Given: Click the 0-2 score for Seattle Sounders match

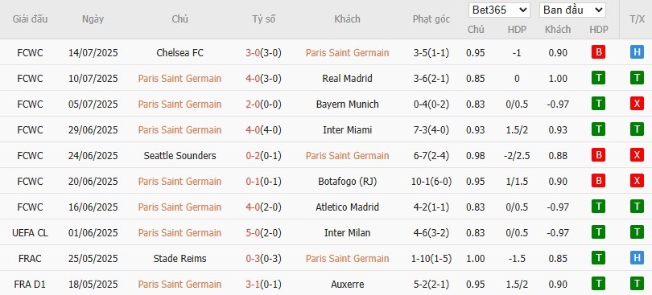Looking at the screenshot, I should [253, 156].
